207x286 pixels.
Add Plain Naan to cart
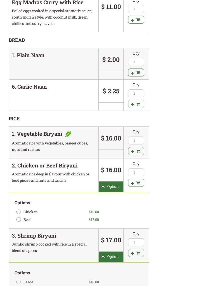pyautogui.click(x=136, y=72)
